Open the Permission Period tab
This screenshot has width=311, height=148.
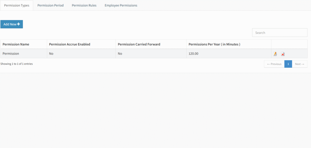pyautogui.click(x=51, y=5)
